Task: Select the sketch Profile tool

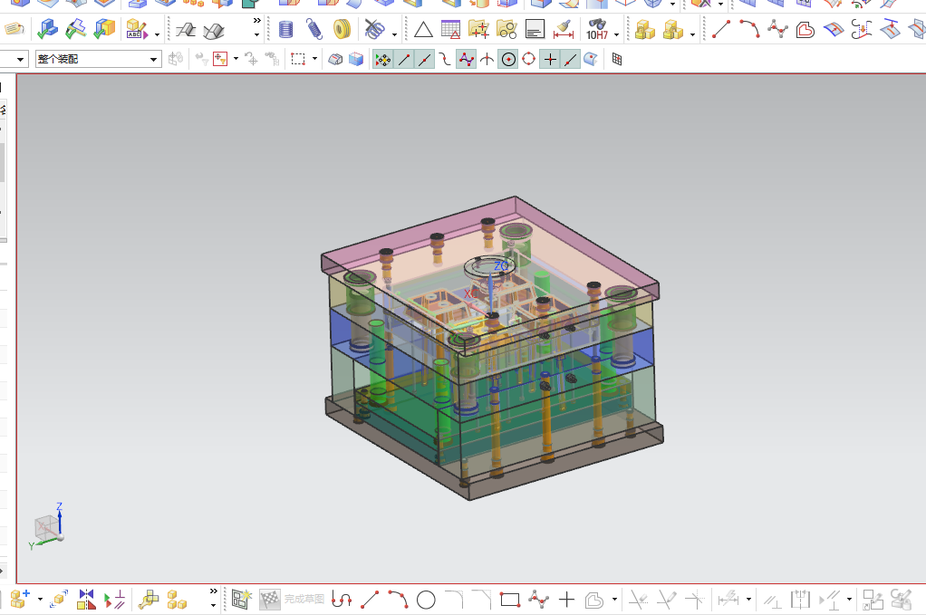Action: point(342,600)
